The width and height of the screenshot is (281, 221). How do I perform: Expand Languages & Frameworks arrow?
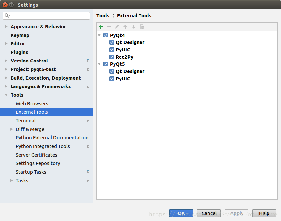click(6, 86)
